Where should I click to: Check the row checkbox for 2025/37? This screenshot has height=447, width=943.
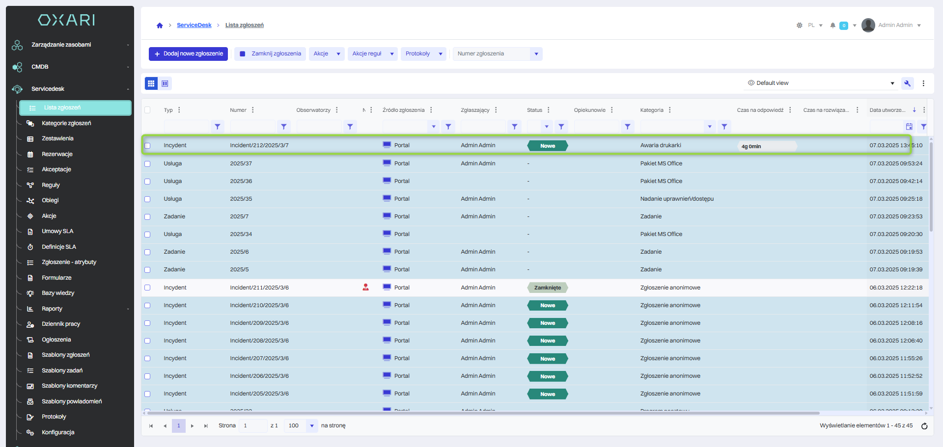click(x=147, y=164)
